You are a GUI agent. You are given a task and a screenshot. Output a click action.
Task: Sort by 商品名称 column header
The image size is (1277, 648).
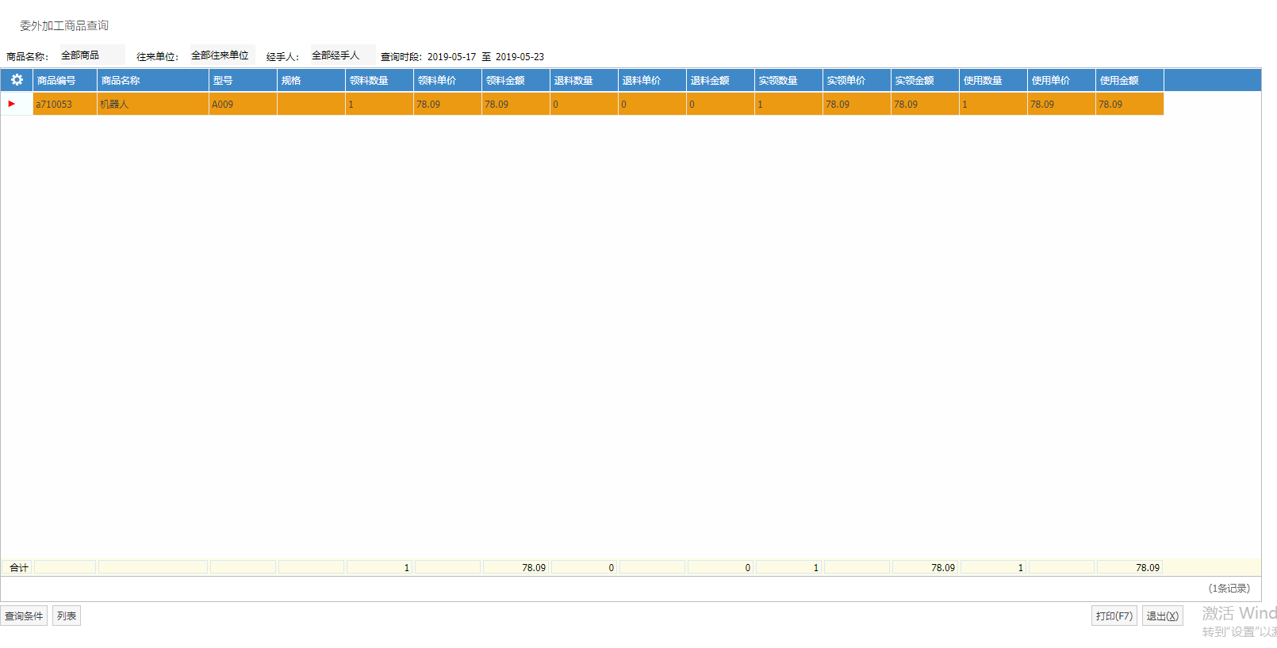[153, 80]
